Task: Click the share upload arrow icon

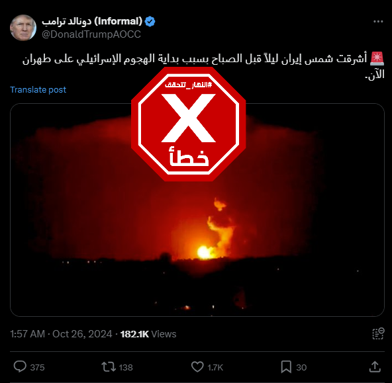Action: 375,366
